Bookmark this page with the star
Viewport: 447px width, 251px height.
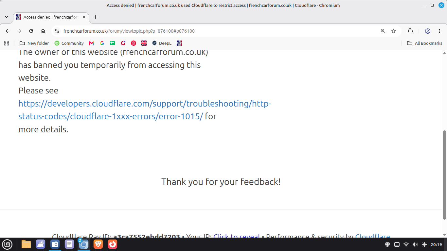[394, 31]
